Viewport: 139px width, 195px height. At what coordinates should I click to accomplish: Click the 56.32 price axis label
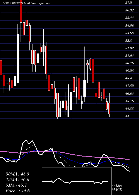tap(130, 10)
